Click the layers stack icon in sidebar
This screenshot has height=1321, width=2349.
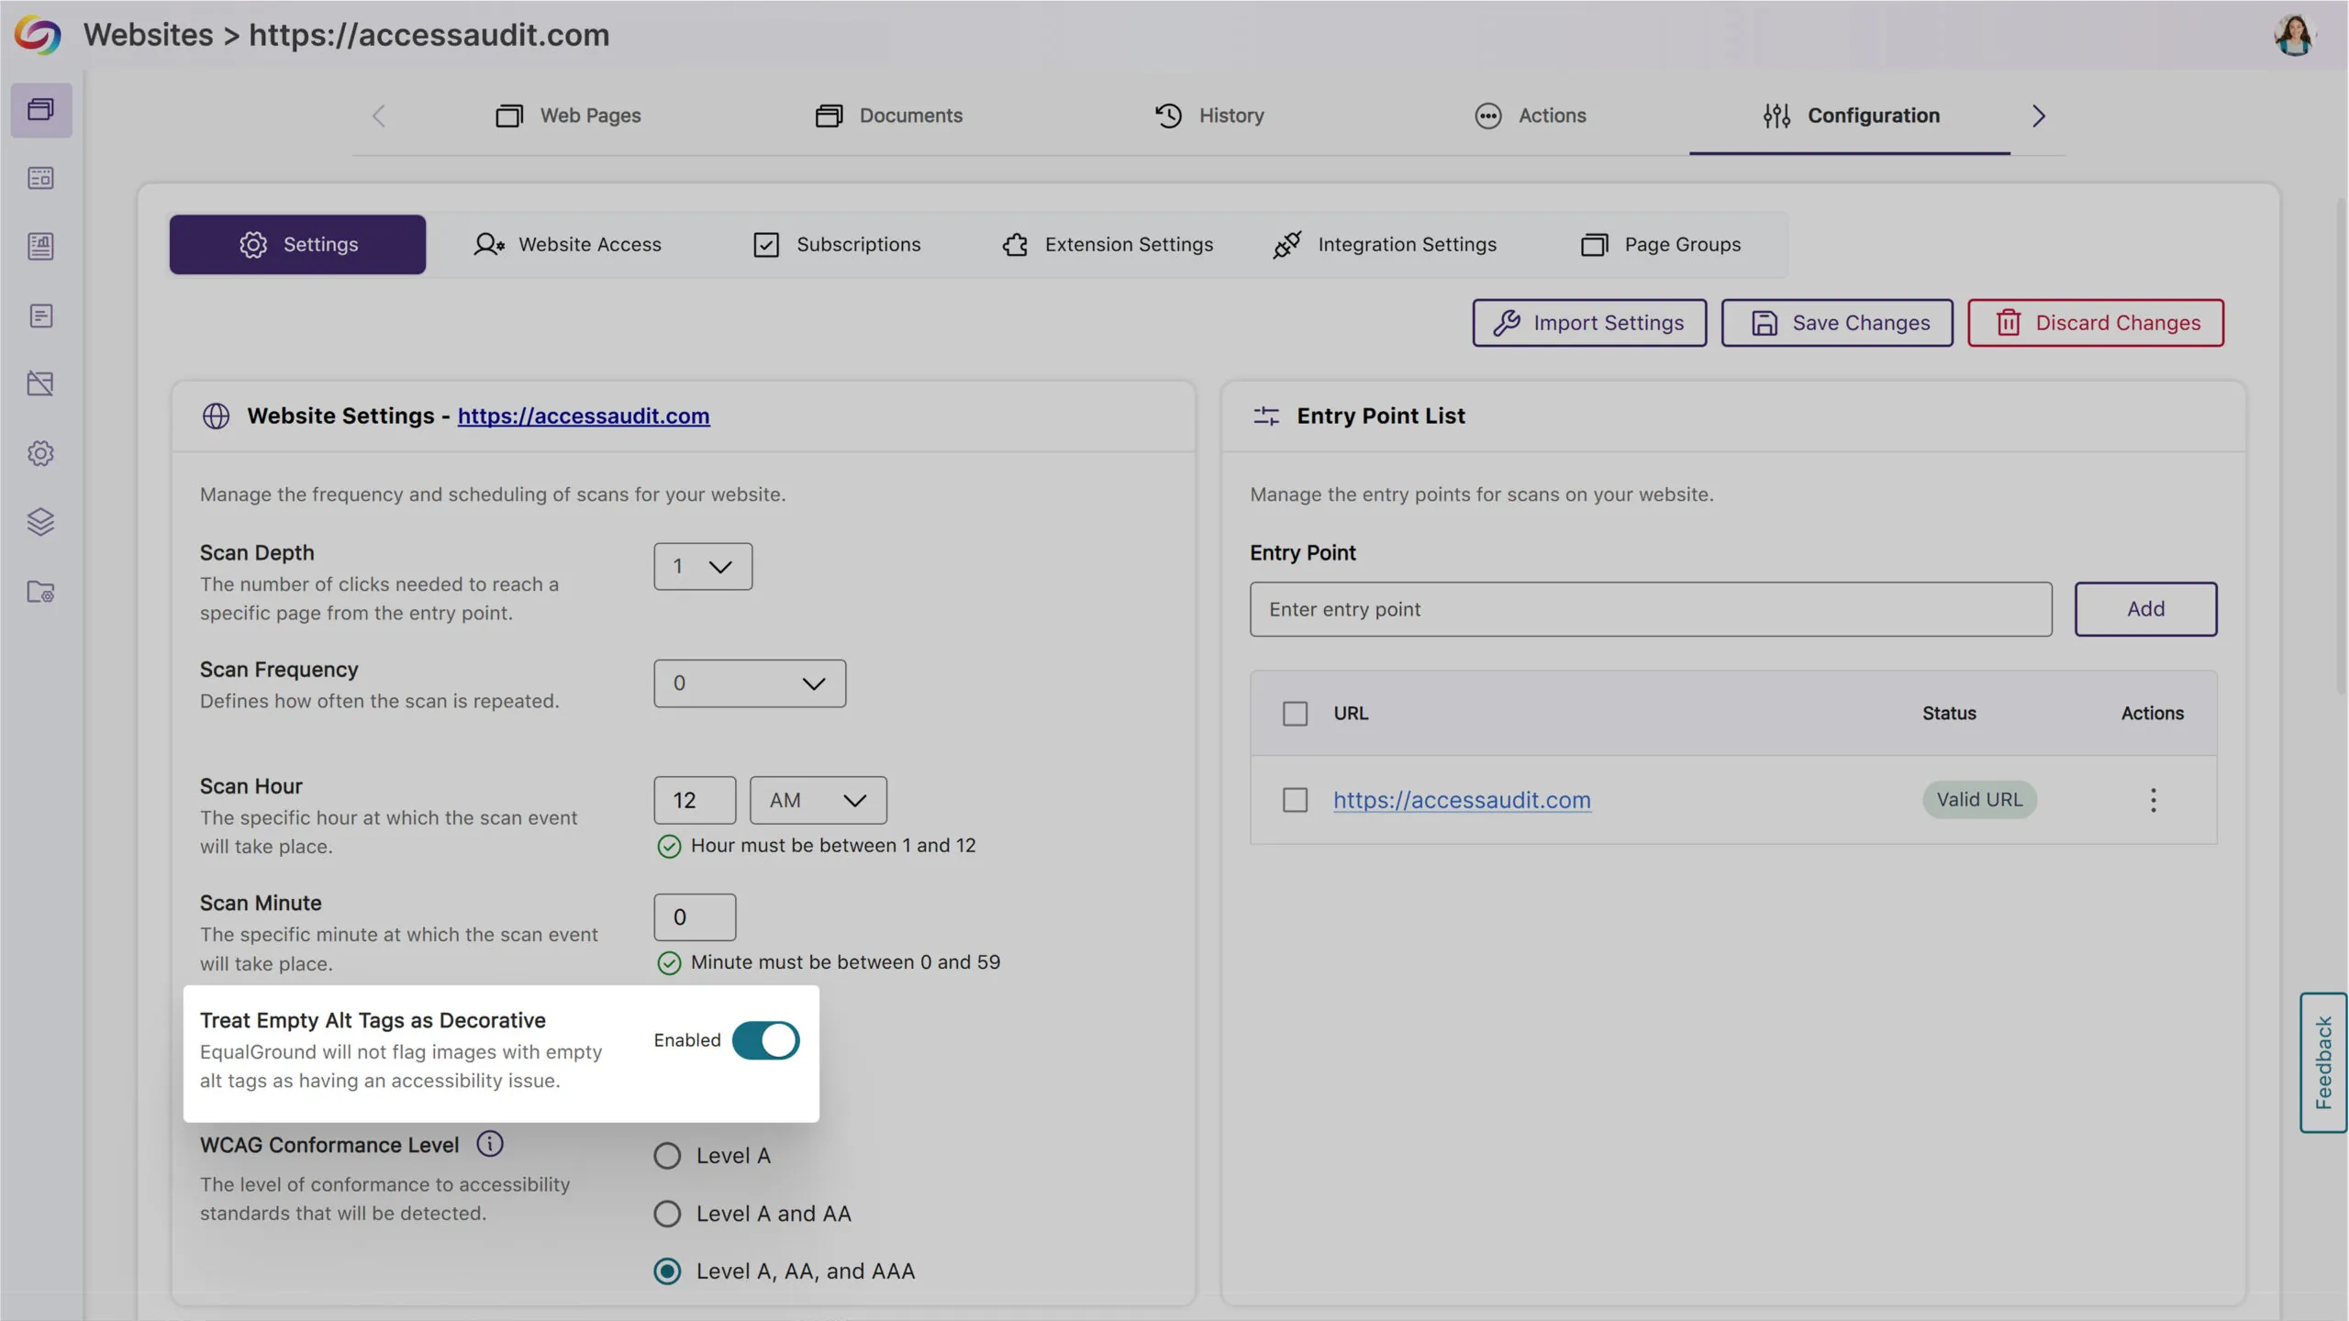click(x=40, y=522)
